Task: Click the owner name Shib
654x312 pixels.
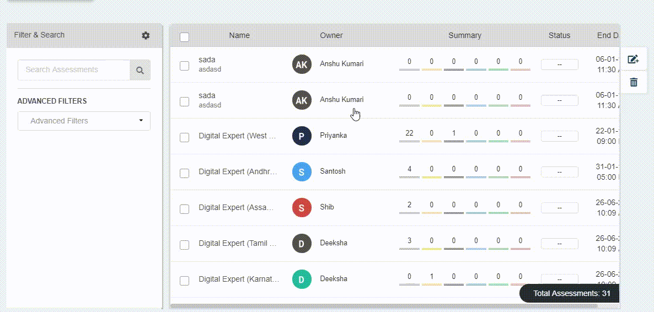Action: point(326,207)
